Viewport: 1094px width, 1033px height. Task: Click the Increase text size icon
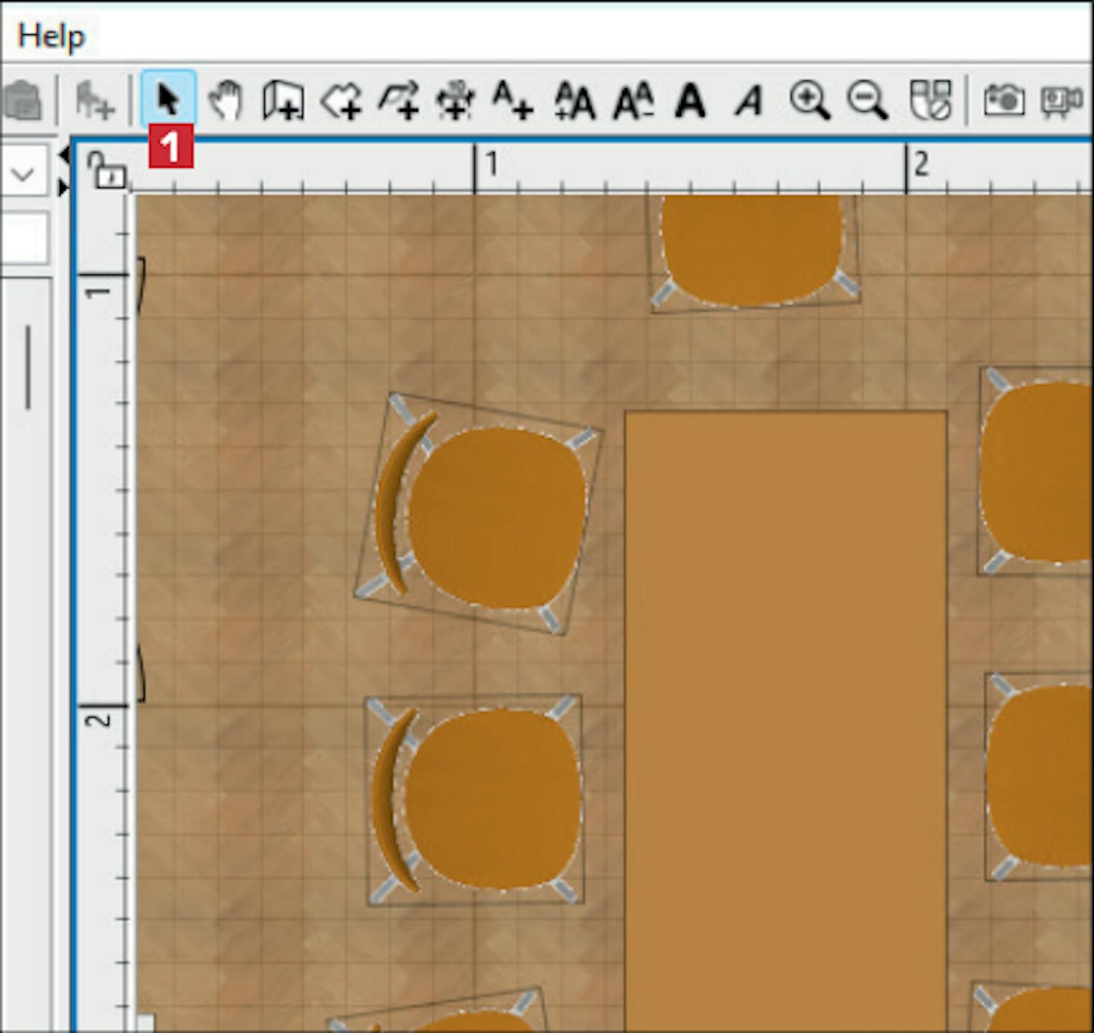[575, 100]
